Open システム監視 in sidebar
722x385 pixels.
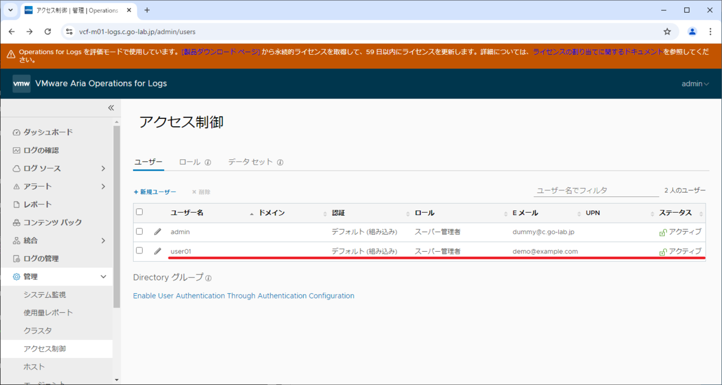(x=45, y=294)
